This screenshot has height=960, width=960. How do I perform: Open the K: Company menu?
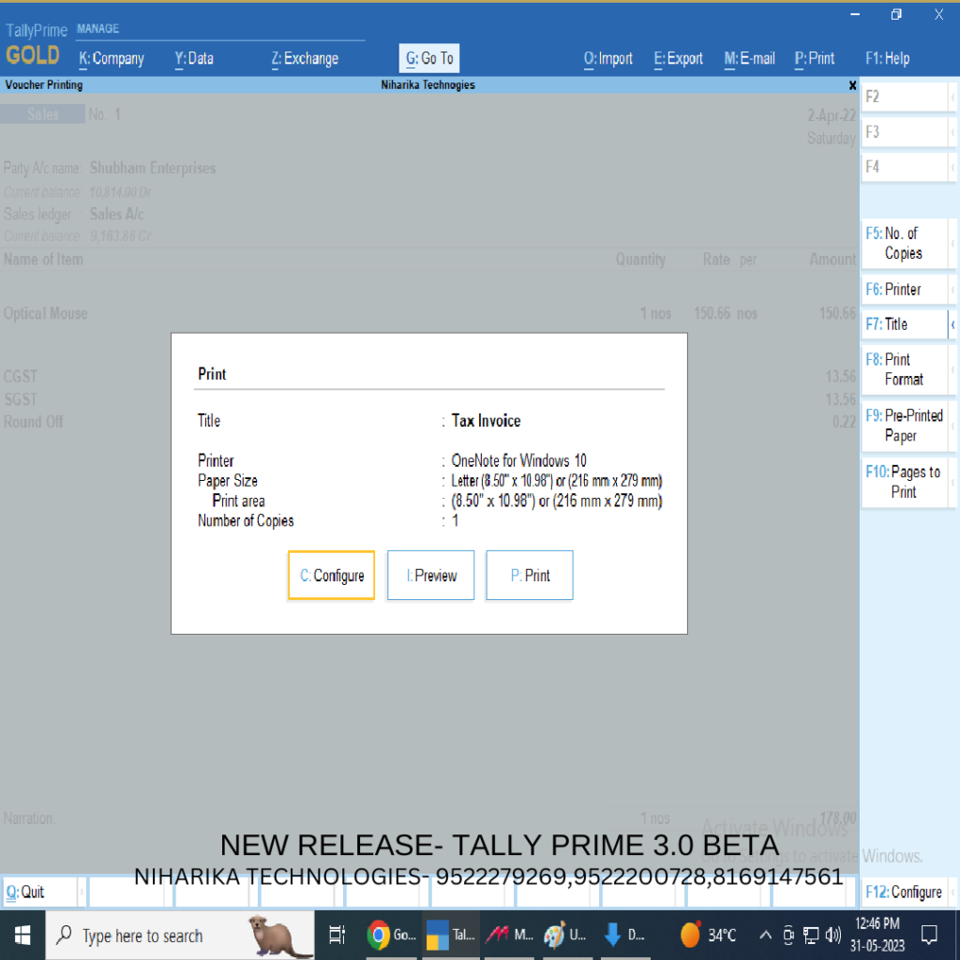click(112, 59)
